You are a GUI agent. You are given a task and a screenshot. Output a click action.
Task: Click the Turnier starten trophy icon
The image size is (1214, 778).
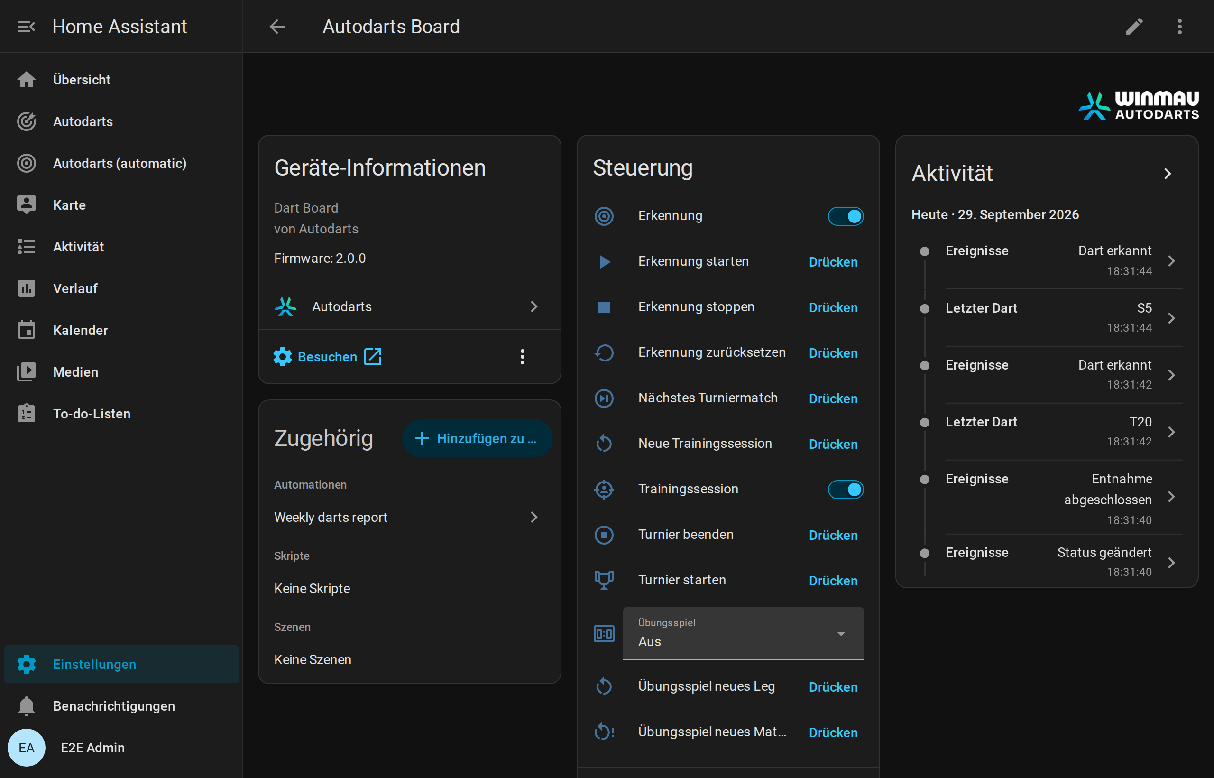coord(604,580)
